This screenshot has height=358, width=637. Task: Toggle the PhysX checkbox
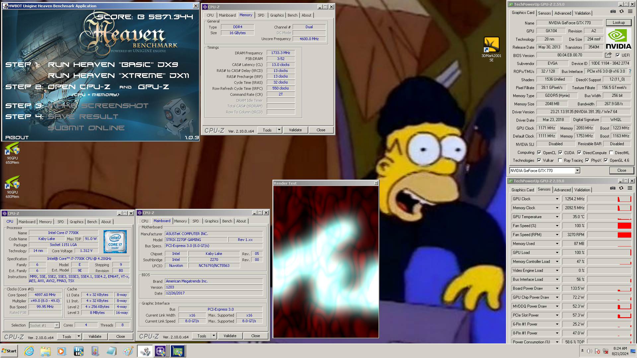tap(587, 160)
